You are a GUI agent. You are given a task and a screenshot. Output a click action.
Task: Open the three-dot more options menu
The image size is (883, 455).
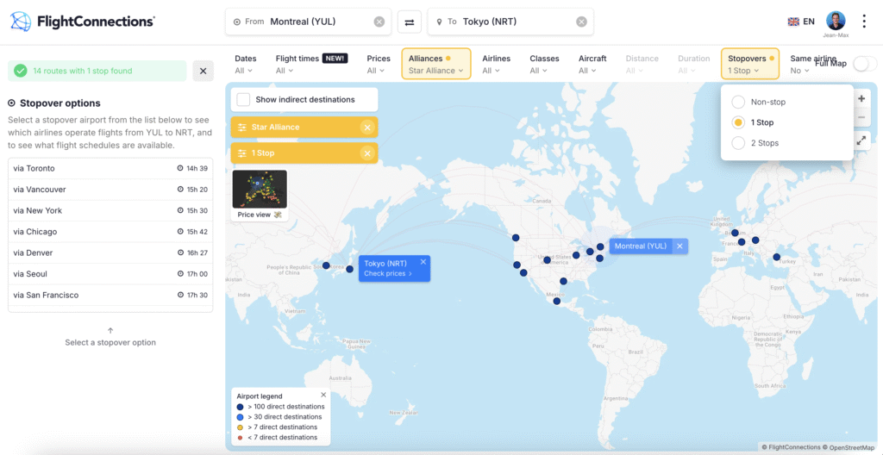click(x=864, y=22)
